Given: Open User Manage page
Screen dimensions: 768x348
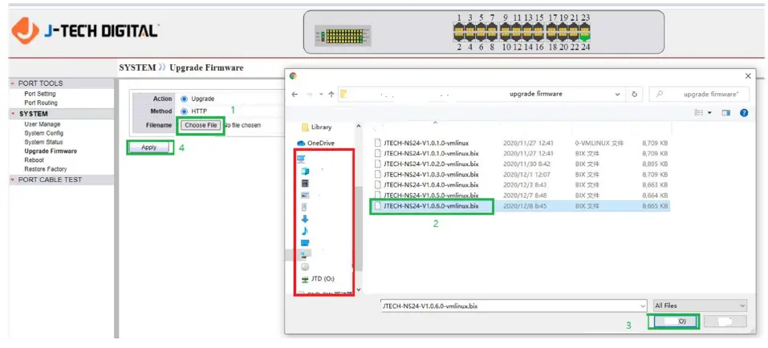Looking at the screenshot, I should [43, 124].
